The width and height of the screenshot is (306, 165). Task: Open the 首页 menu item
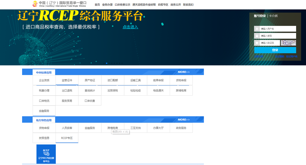(x=97, y=5)
